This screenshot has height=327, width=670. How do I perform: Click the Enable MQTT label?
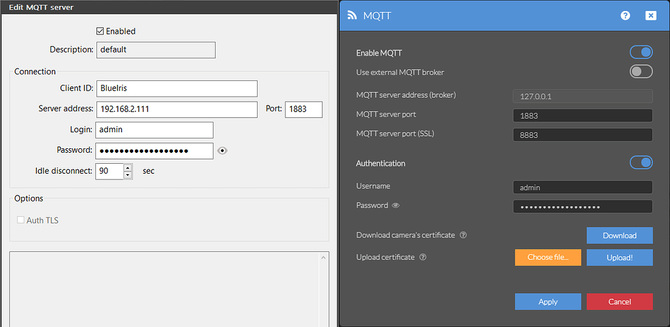[379, 53]
